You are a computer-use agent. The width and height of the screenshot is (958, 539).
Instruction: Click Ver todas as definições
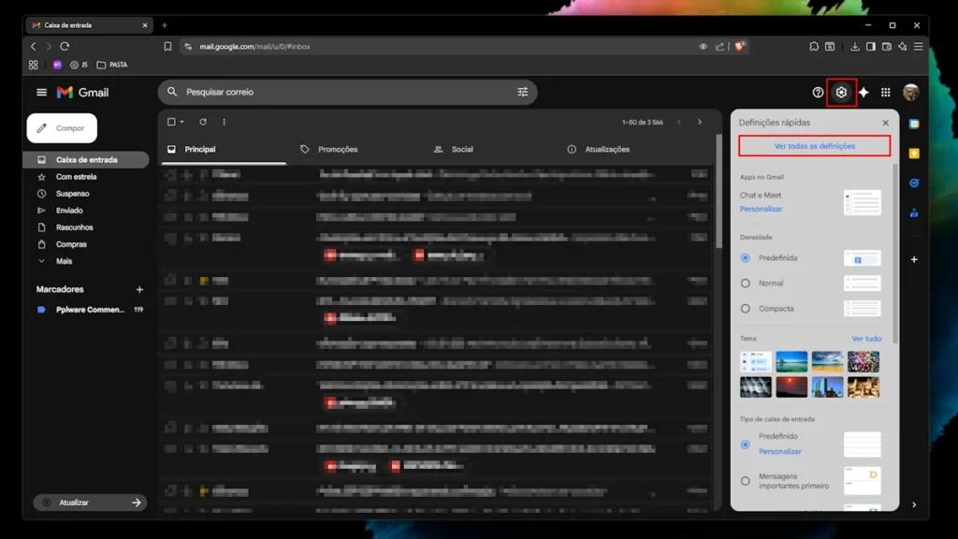coord(815,146)
